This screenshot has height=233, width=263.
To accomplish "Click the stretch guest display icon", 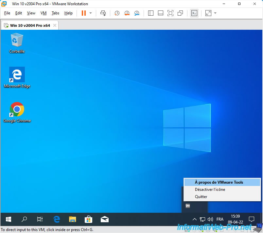I will 208,13.
